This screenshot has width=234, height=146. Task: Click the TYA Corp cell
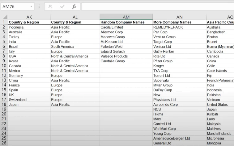tap(179, 71)
